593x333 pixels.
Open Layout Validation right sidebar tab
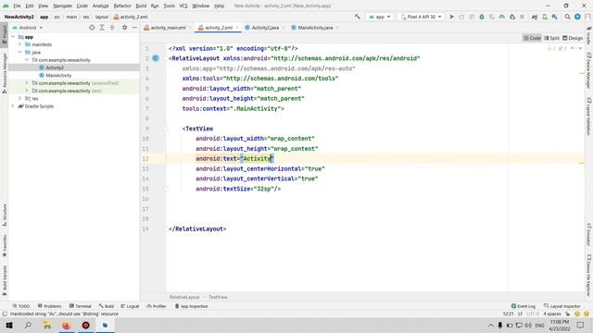pos(589,117)
